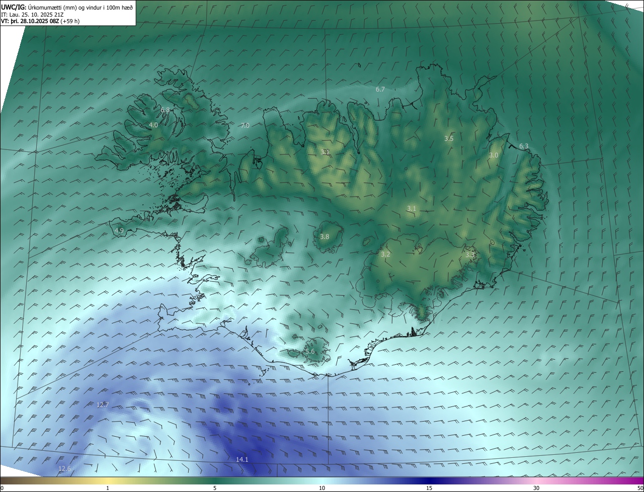Click the 4.0 value label in the Westfjords
Image resolution: width=644 pixels, height=492 pixels.
(153, 125)
